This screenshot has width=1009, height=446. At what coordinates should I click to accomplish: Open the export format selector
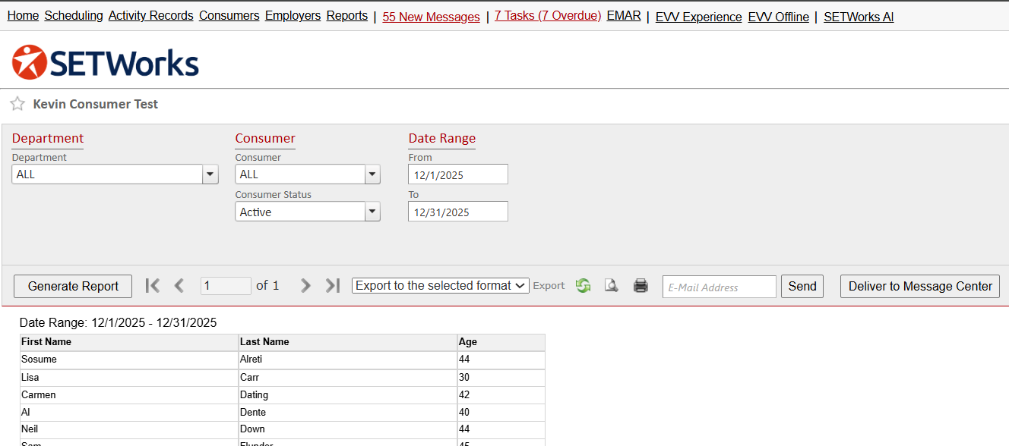(440, 286)
